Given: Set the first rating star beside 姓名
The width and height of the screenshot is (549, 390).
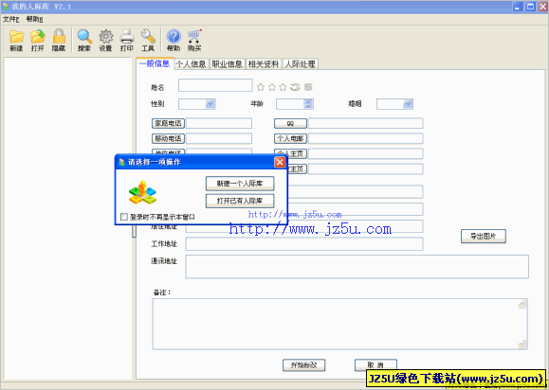Looking at the screenshot, I should point(261,87).
